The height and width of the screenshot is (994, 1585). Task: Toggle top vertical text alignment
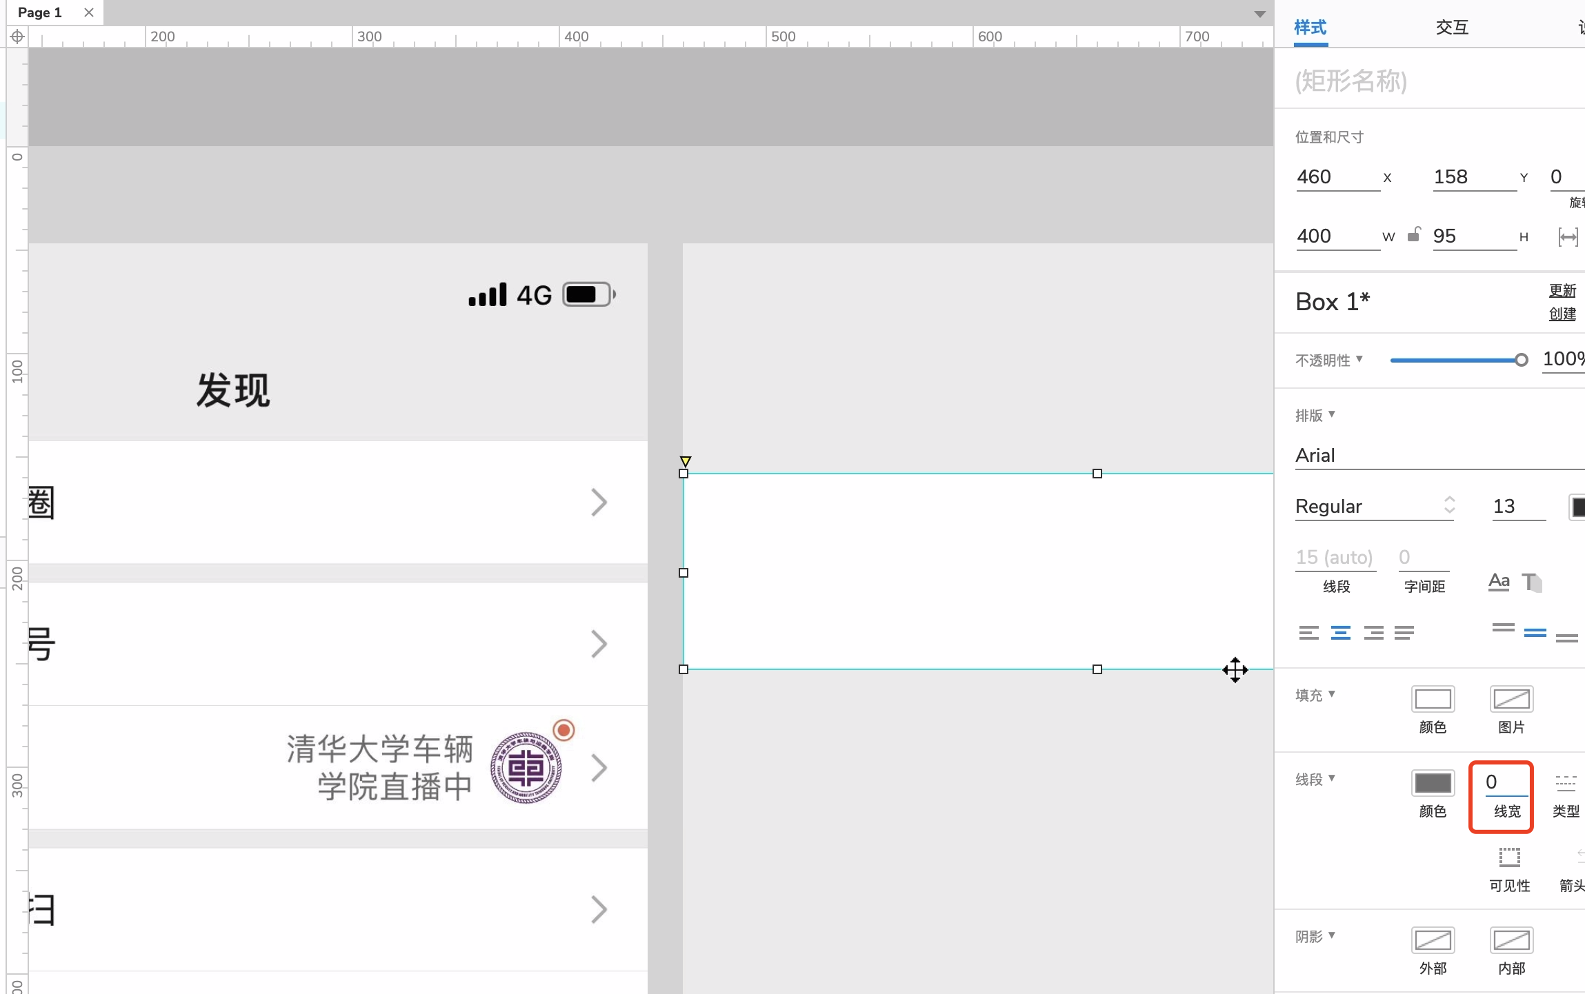pos(1503,628)
